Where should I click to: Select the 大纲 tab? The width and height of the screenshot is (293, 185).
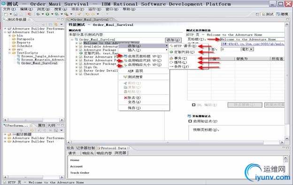coord(51,126)
